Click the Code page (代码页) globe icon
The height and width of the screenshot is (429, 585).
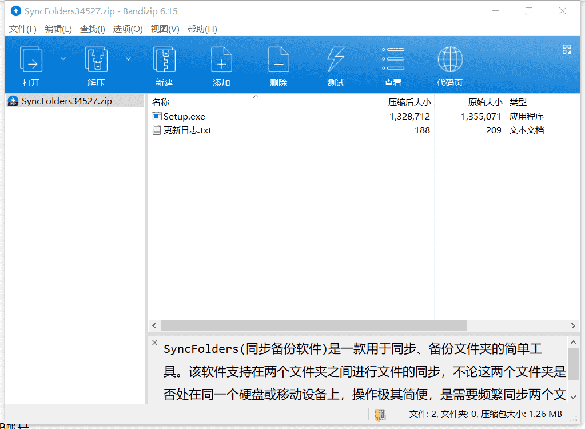click(450, 59)
